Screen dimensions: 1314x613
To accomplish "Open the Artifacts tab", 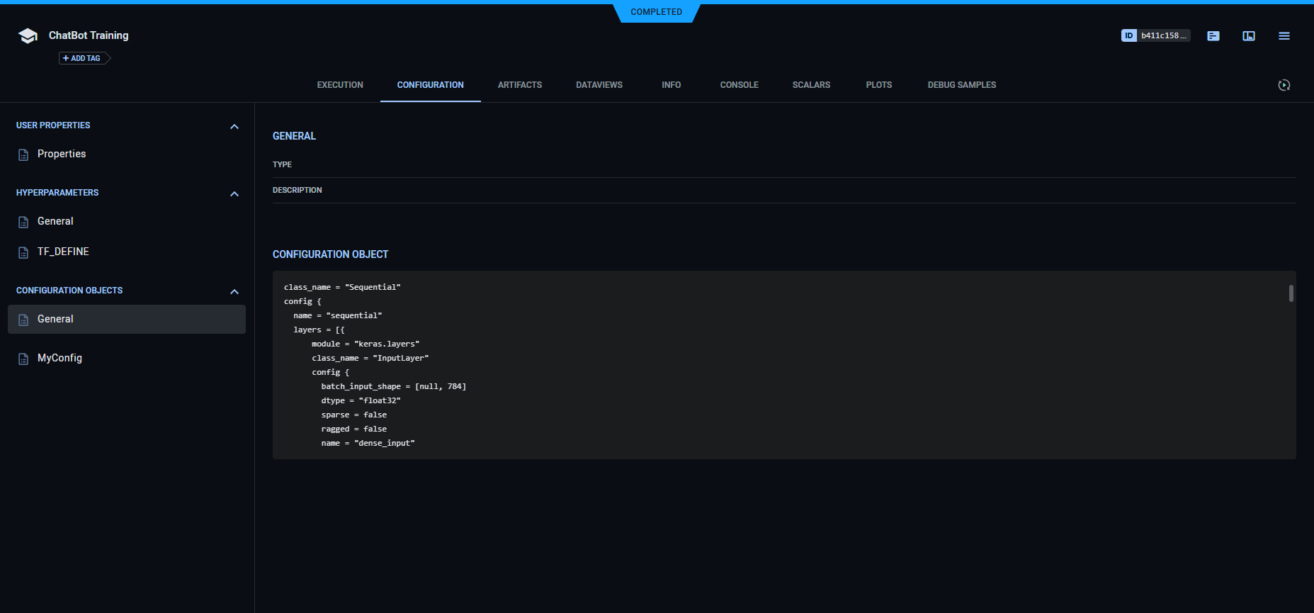I will 519,85.
